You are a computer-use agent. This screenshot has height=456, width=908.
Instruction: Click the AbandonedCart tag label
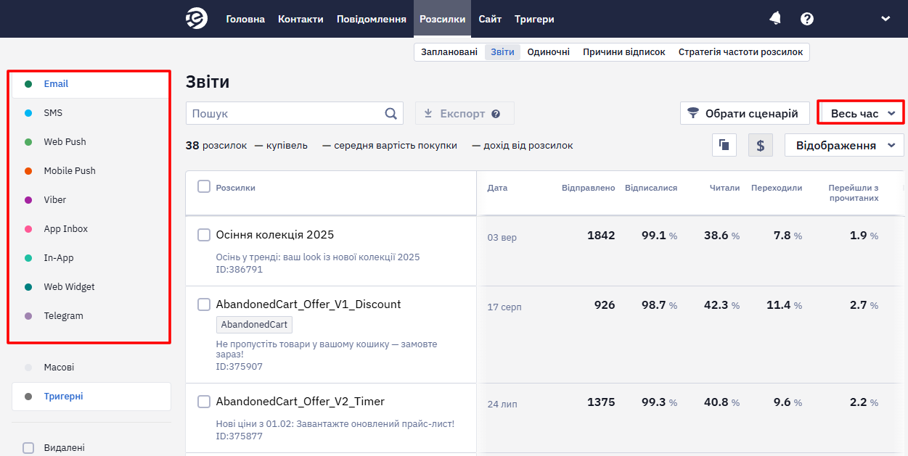click(x=254, y=325)
